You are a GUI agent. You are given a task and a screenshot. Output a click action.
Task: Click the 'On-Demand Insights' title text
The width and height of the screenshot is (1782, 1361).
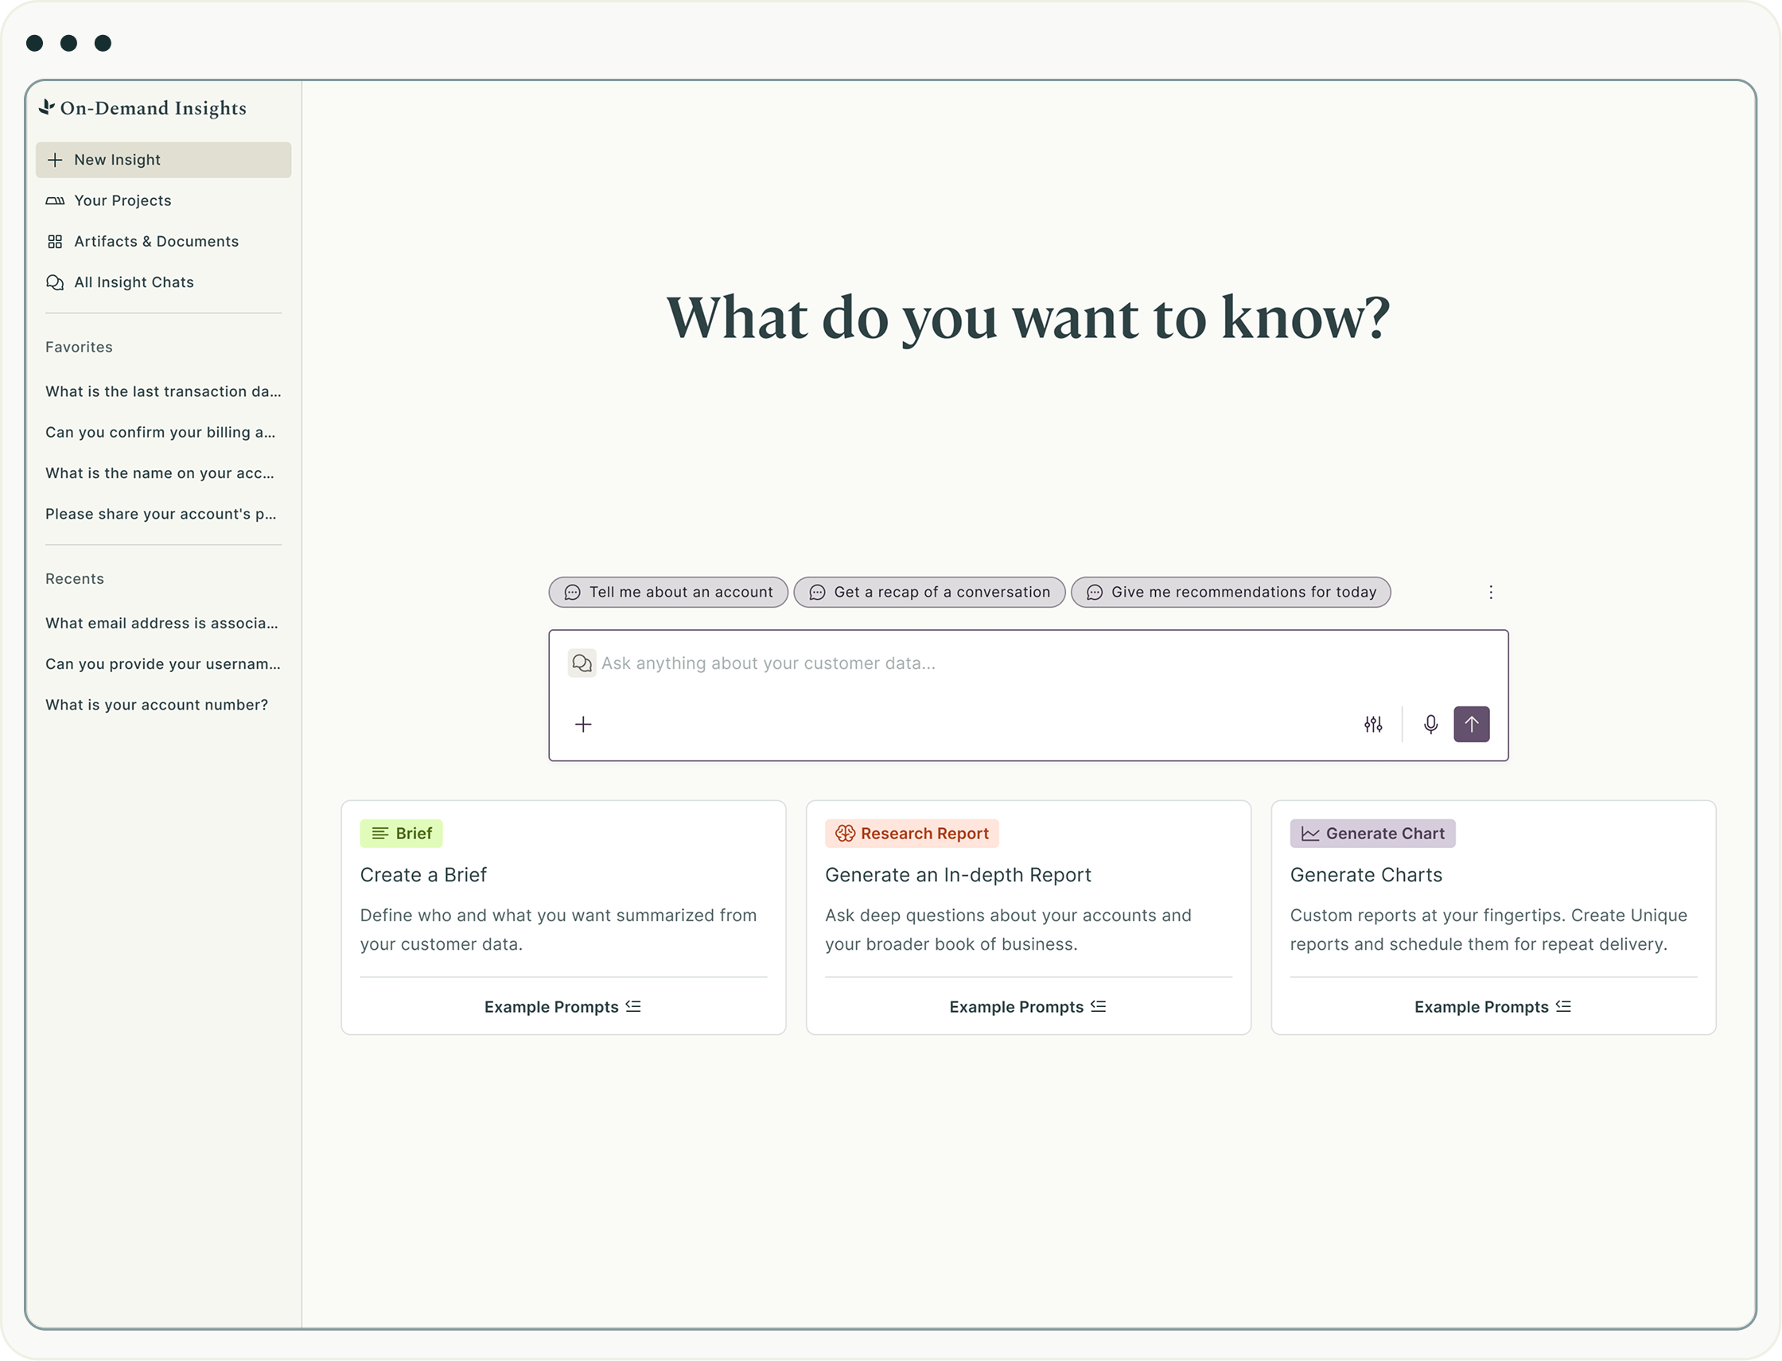154,107
